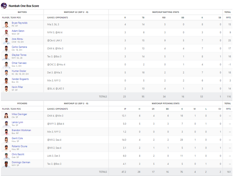Click Mike Clevinger's player headshot

point(6,116)
